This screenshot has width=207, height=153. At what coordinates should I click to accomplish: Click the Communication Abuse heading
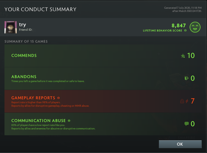click(x=39, y=121)
